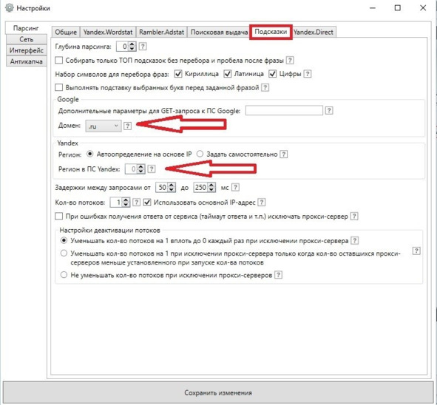Image resolution: width=437 pixels, height=405 pixels.
Task: Open the Yandex.Wordstat tab
Action: click(108, 32)
